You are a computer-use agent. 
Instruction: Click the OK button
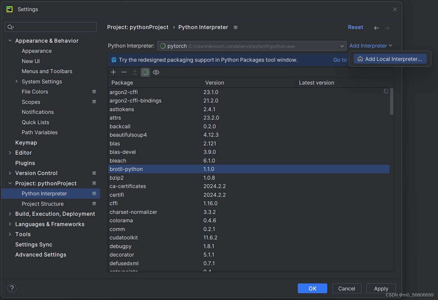tap(312, 288)
